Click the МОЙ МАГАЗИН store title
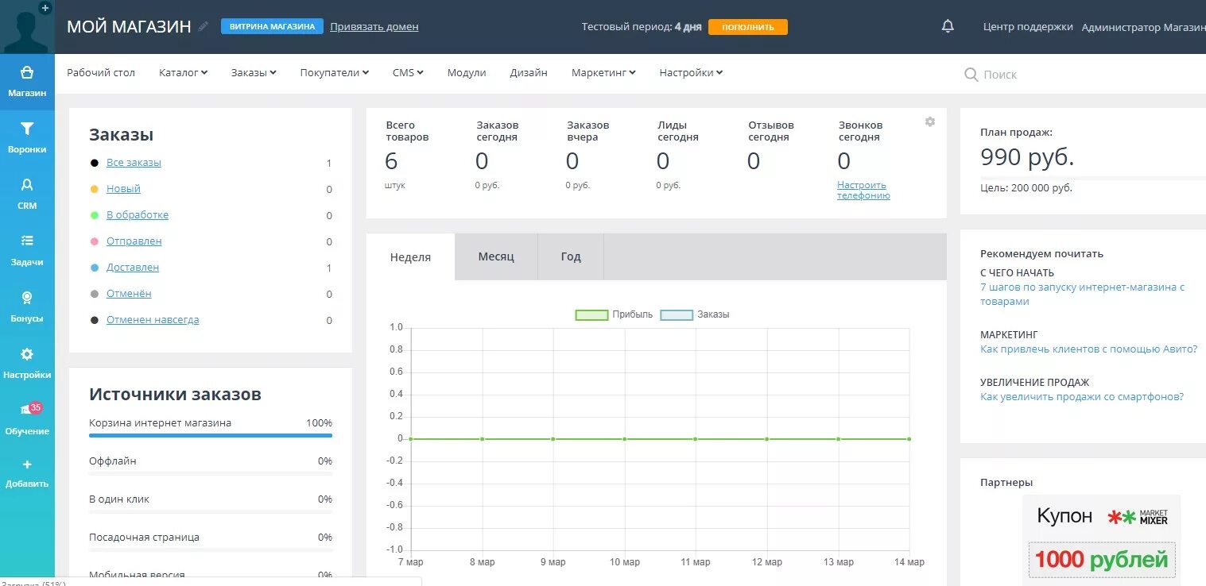 pyautogui.click(x=129, y=26)
